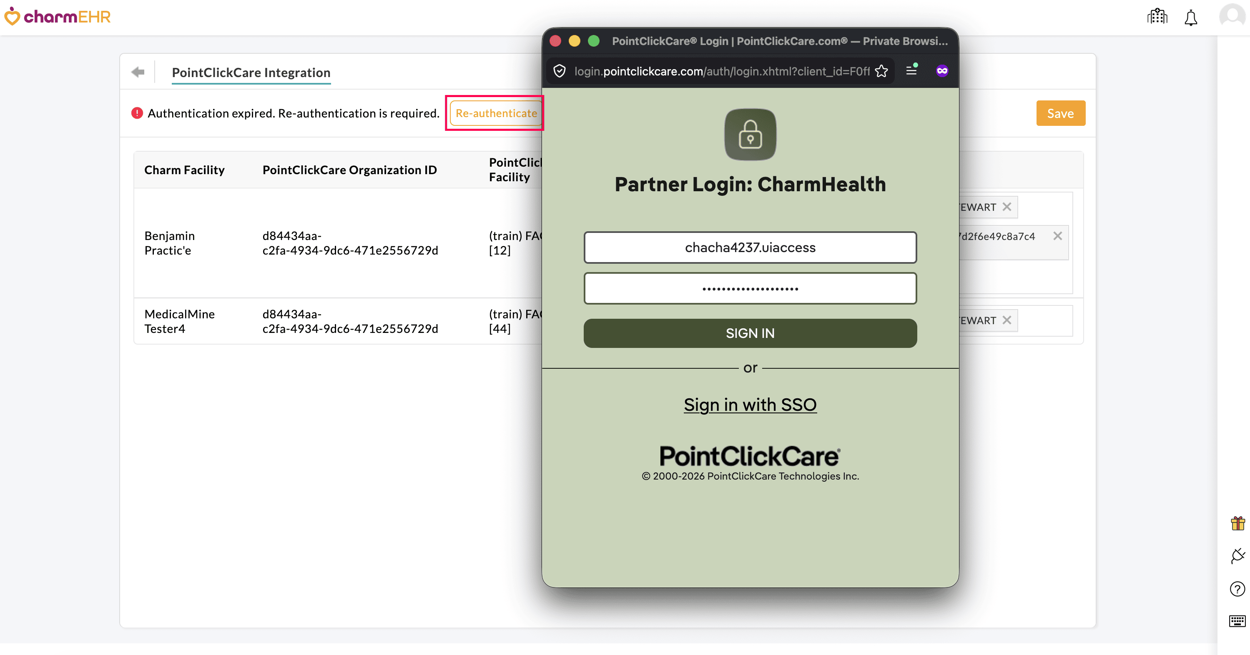Viewport: 1250px width, 655px height.
Task: Select the organization ID in Benjamin row
Action: pos(350,243)
